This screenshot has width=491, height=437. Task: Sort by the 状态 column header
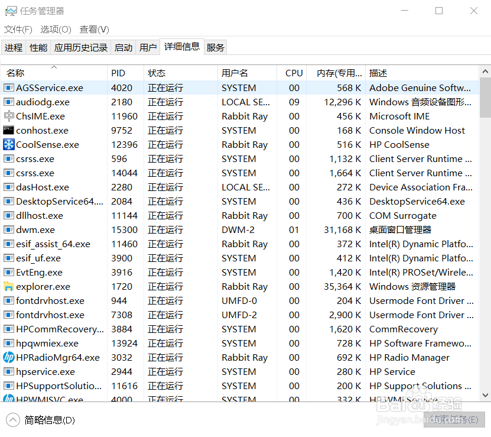pos(181,73)
